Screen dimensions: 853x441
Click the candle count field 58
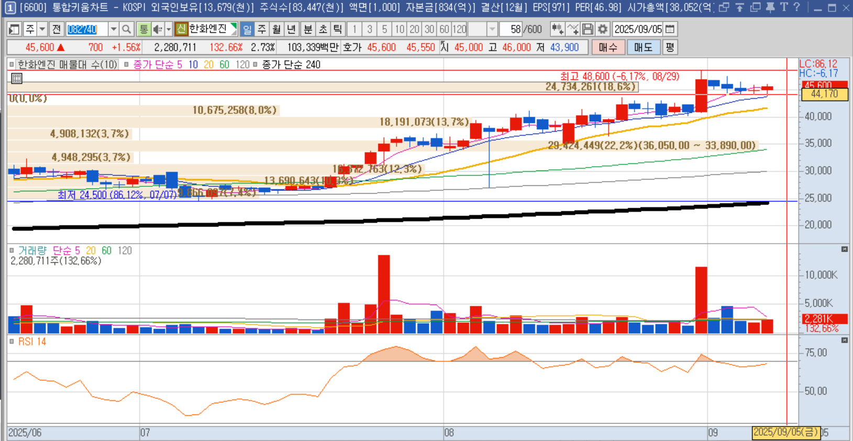[x=512, y=29]
